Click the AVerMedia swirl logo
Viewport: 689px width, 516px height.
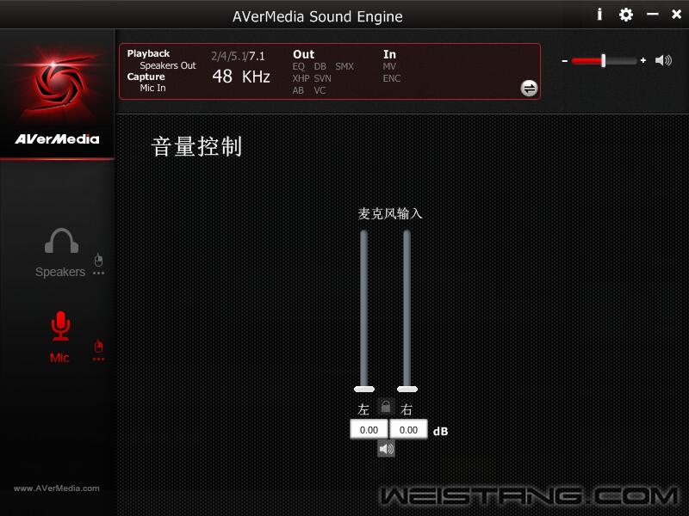57,83
